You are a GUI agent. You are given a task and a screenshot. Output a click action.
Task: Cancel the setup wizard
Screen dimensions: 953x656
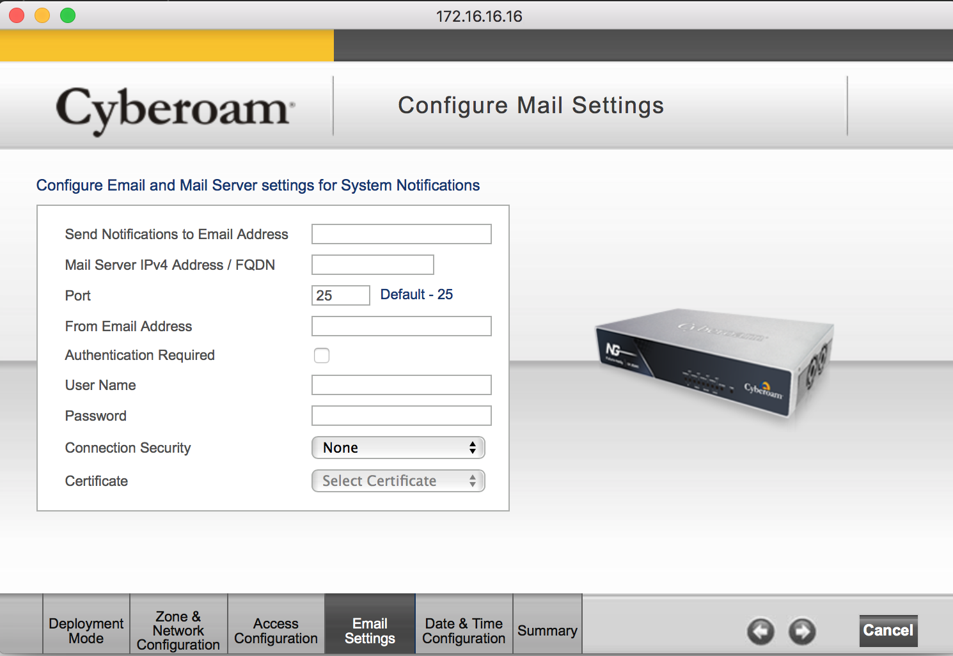pyautogui.click(x=888, y=630)
